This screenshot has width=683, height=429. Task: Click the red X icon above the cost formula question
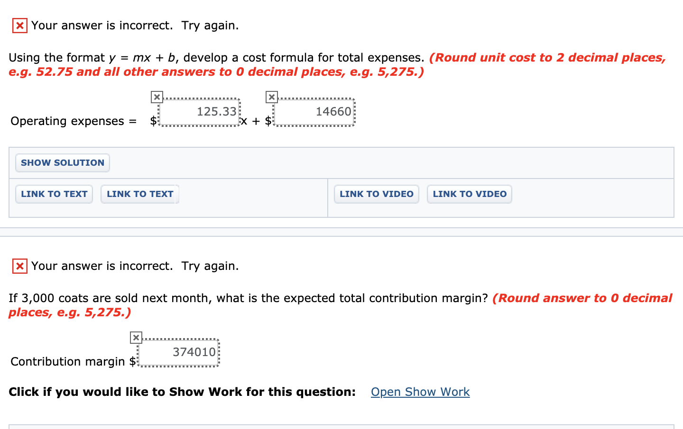tap(20, 26)
